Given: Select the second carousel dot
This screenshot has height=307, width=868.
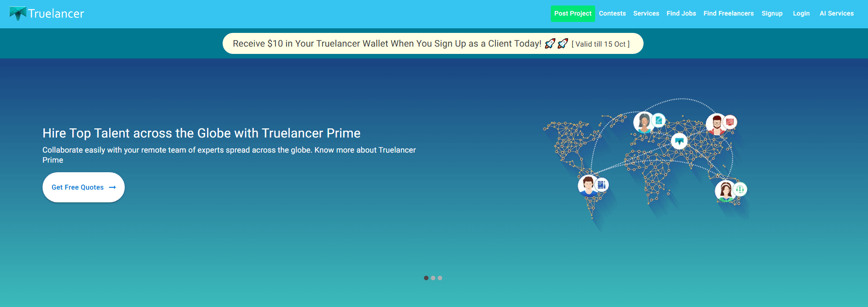Looking at the screenshot, I should click(x=433, y=278).
